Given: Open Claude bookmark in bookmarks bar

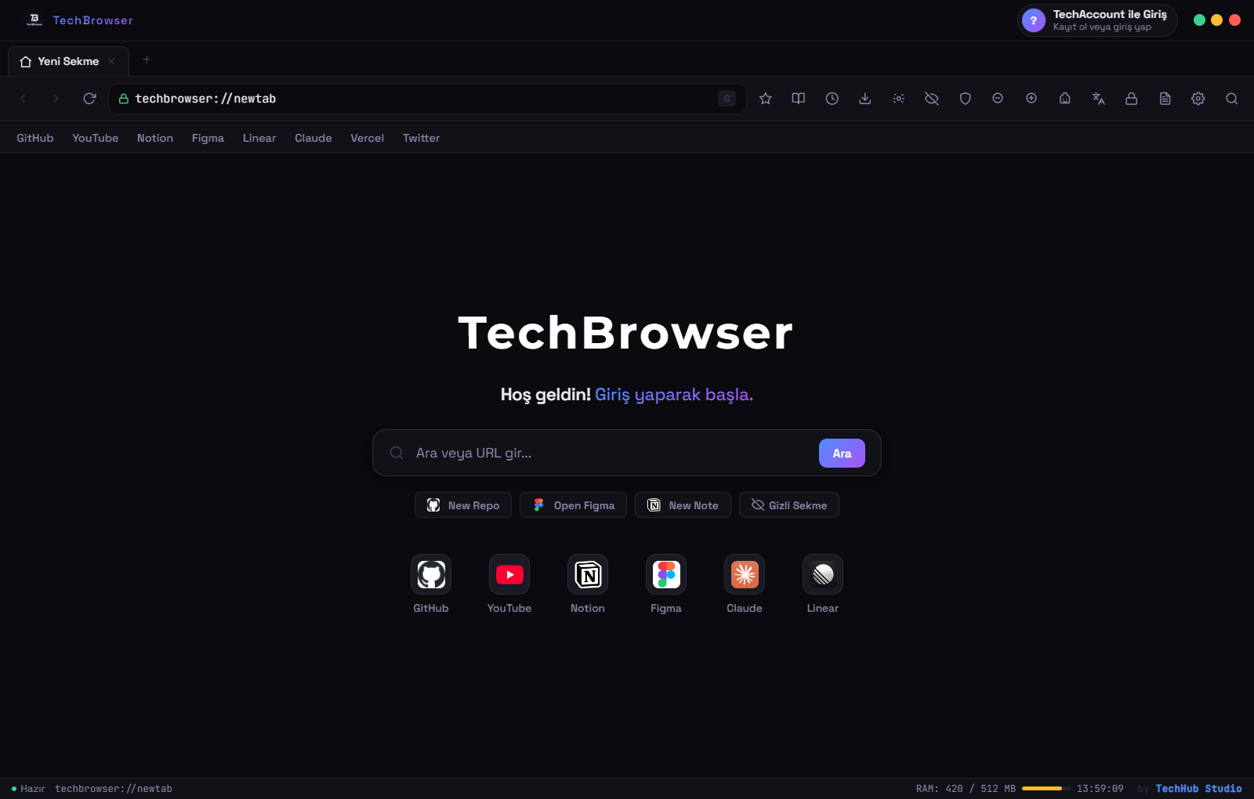Looking at the screenshot, I should pos(313,138).
